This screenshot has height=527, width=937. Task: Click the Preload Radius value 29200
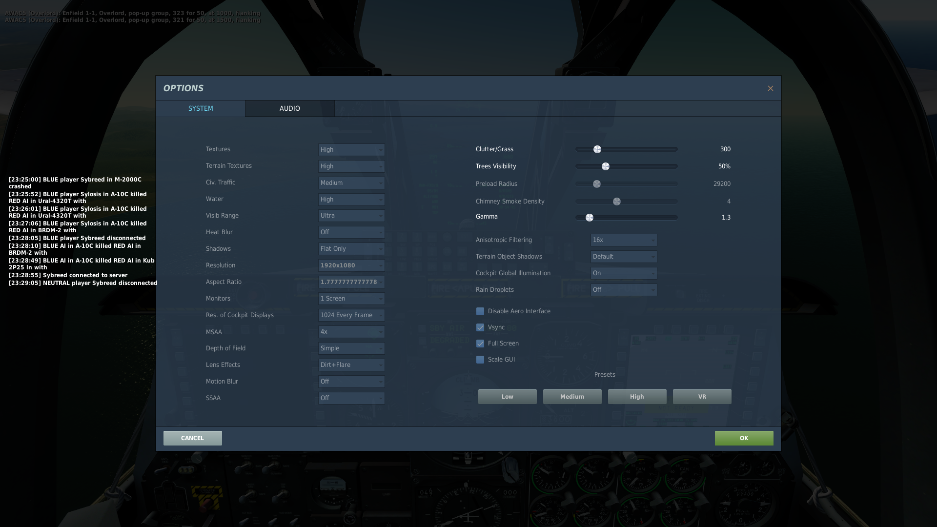click(722, 184)
